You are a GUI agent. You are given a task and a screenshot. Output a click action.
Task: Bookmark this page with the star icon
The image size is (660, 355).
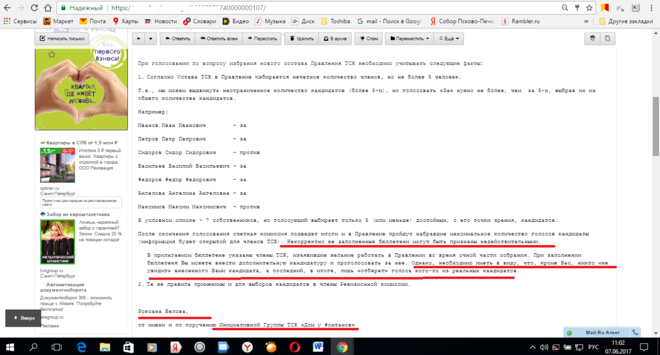589,8
